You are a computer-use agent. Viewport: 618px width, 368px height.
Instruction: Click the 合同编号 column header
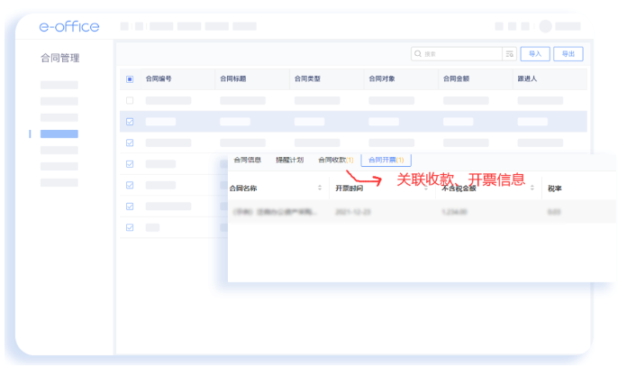click(159, 79)
